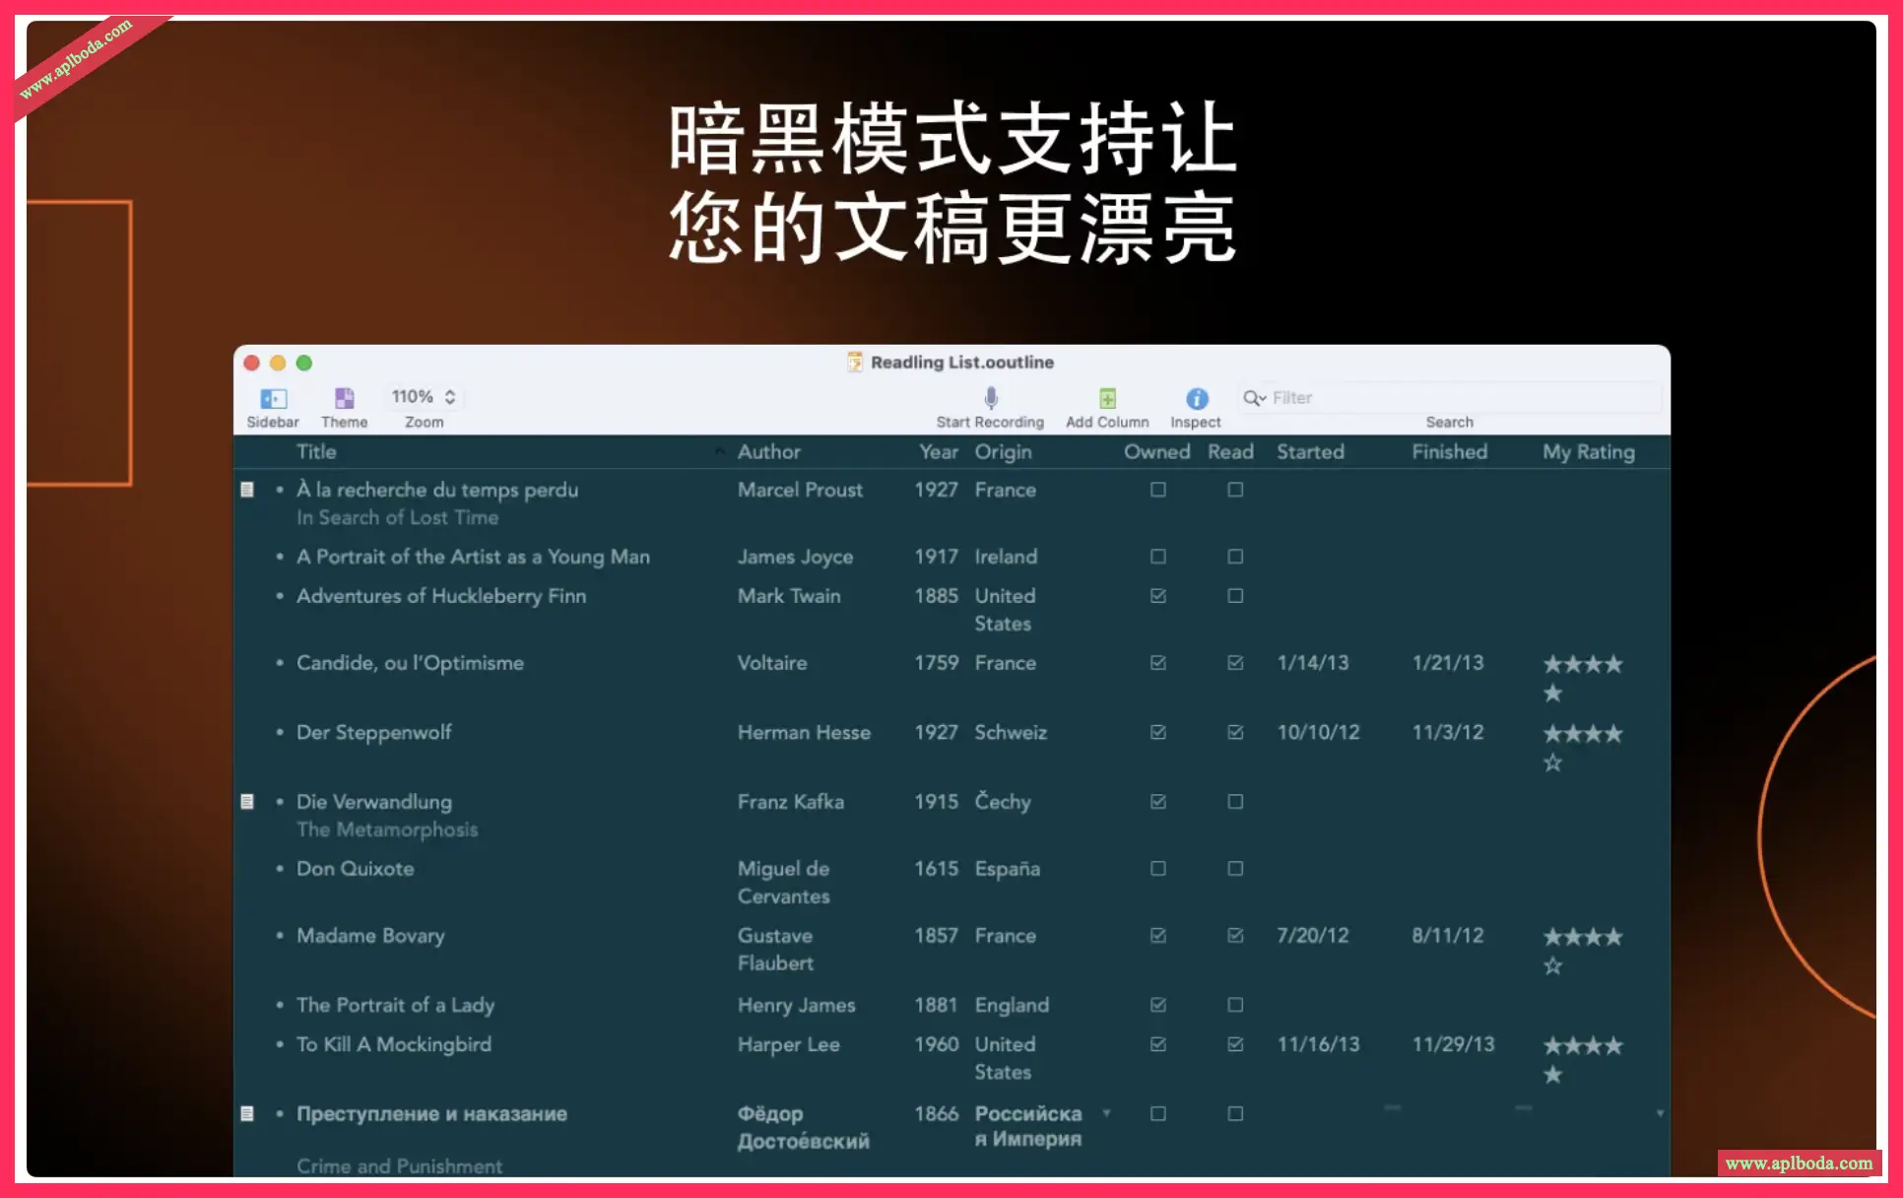Open Origin dropdown arrow for Российская Империя
Viewport: 1903px width, 1198px height.
tap(1106, 1113)
